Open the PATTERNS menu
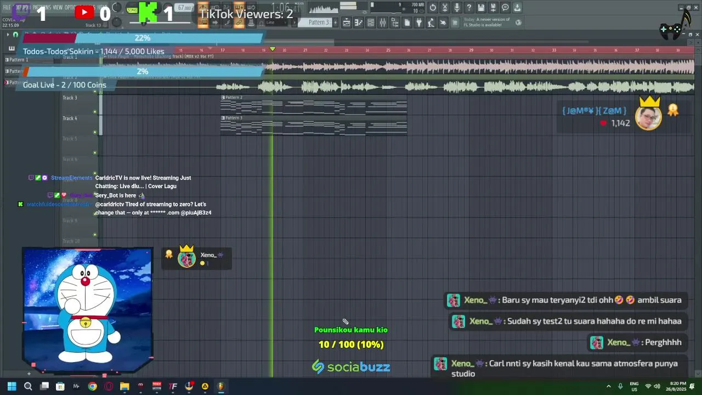This screenshot has height=395, width=702. (42, 7)
